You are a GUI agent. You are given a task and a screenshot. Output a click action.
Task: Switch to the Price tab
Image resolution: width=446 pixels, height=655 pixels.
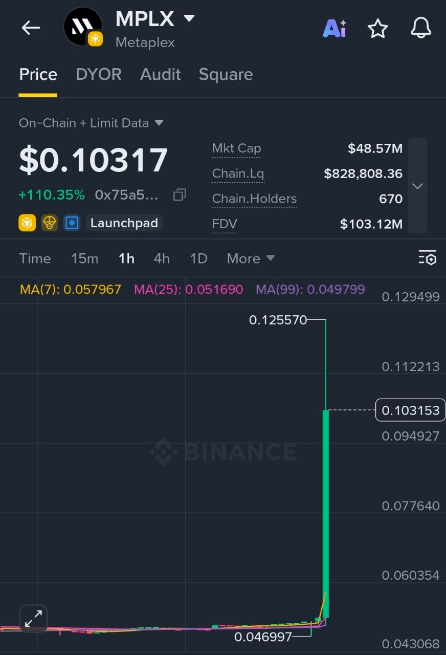pos(38,75)
